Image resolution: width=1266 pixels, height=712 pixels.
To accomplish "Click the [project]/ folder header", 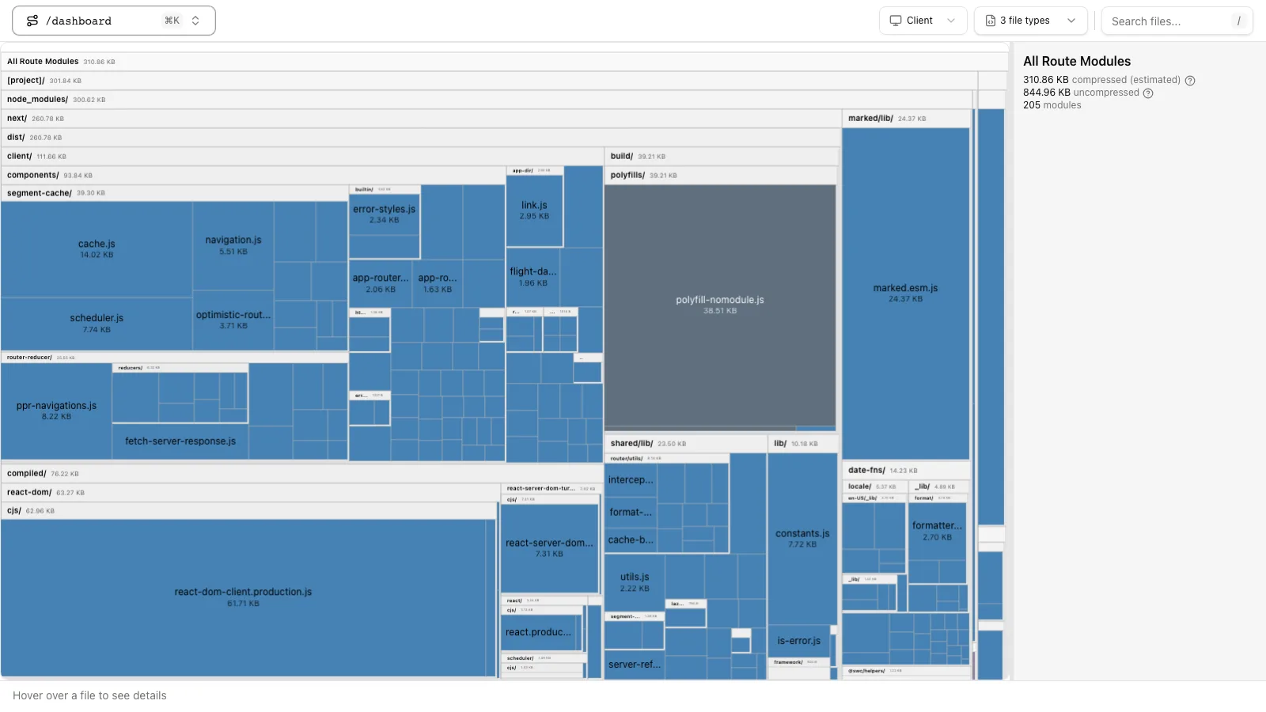I will point(489,81).
